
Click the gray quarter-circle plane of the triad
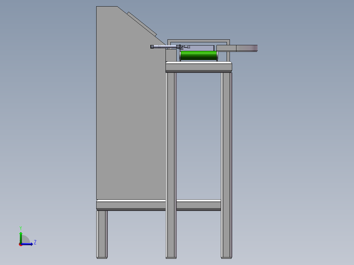pos(25,240)
